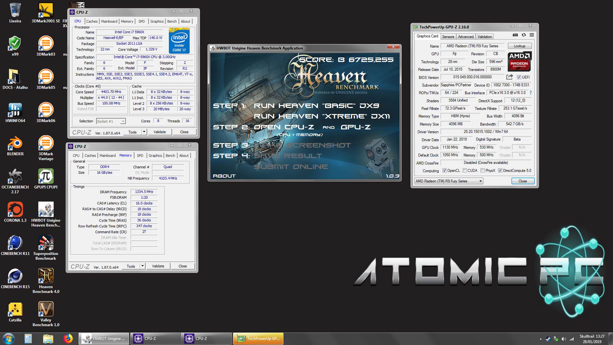This screenshot has width=613, height=345.
Task: Open DOCS - Atalho folder shortcut
Action: click(x=15, y=79)
